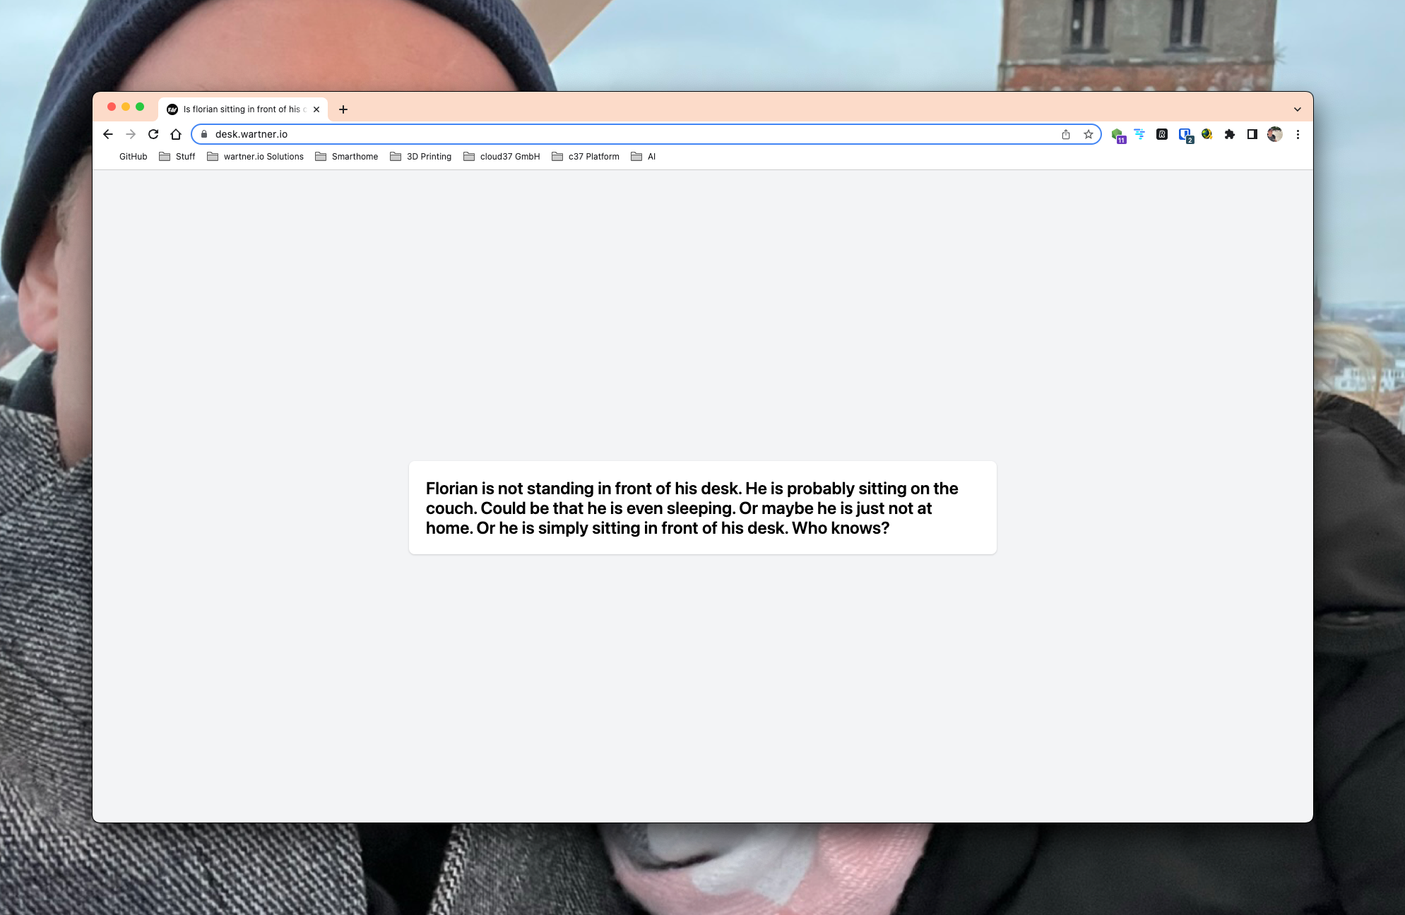The width and height of the screenshot is (1405, 915).
Task: Click the page reload button
Action: (153, 134)
